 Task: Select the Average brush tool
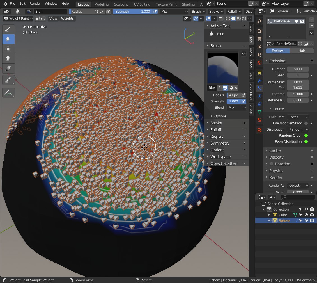pos(8,49)
